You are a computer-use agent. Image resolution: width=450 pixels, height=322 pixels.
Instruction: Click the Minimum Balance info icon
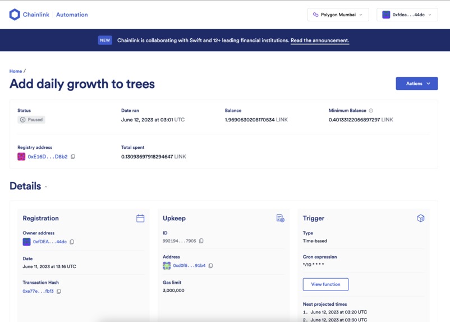tap(371, 110)
